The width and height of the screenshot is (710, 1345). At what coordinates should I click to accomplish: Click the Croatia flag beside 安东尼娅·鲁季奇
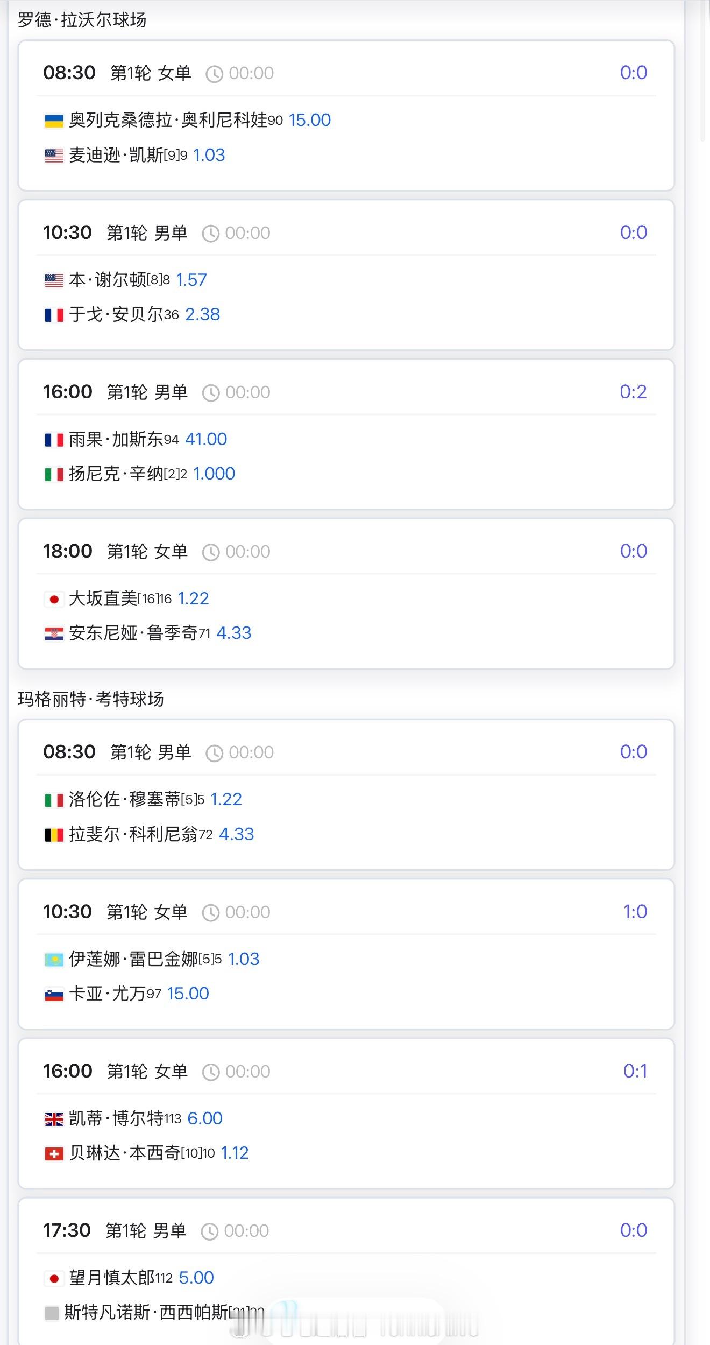click(x=54, y=633)
